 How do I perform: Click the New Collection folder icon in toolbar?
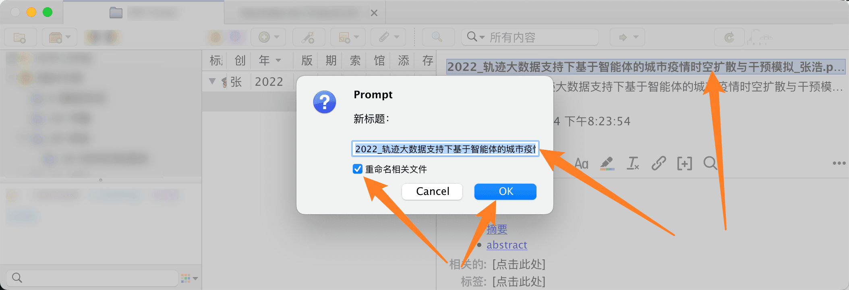click(x=20, y=37)
